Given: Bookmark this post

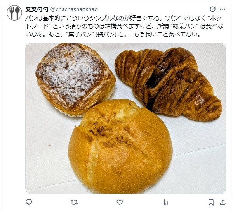Looking at the screenshot, I should [211, 202].
